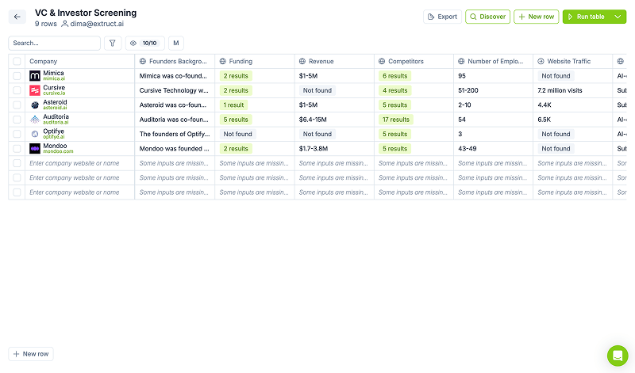
Task: Open Asteroid's 1 result funding cell
Action: pos(233,105)
